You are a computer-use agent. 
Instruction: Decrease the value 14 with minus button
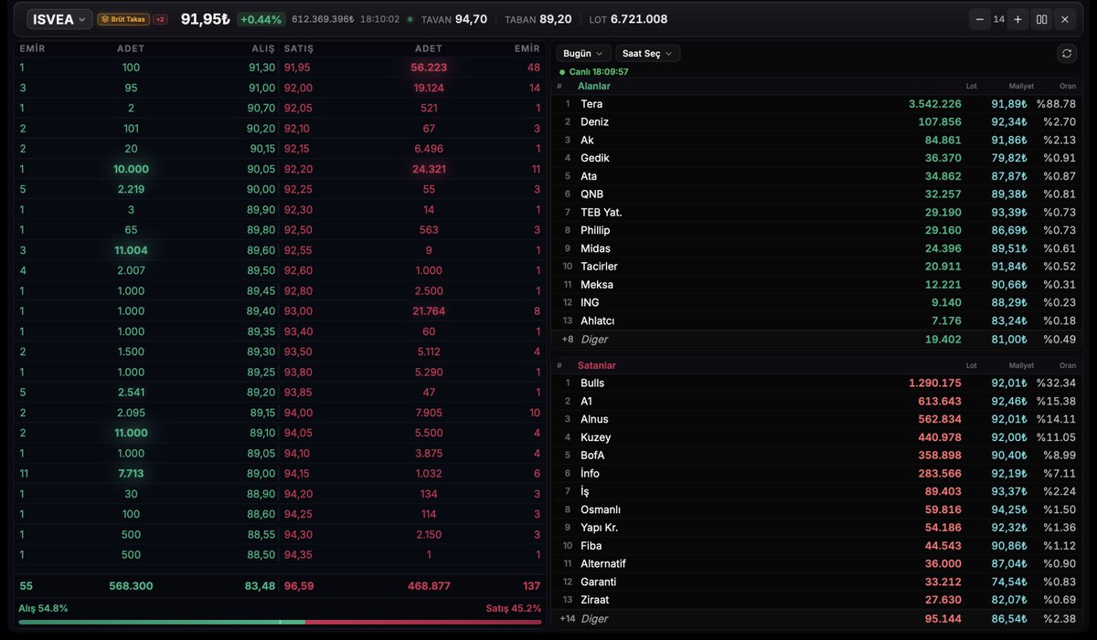pyautogui.click(x=980, y=19)
